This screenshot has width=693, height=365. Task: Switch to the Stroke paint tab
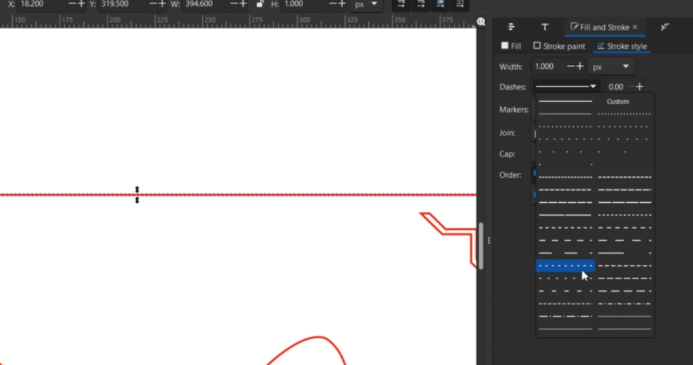559,46
